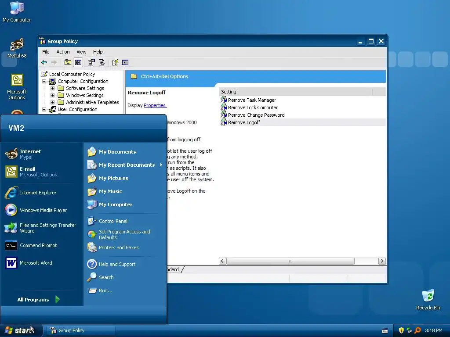Click the security shield tray icon
This screenshot has height=337, width=450.
tap(401, 330)
